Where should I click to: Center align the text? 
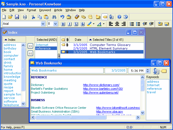(x=117, y=24)
